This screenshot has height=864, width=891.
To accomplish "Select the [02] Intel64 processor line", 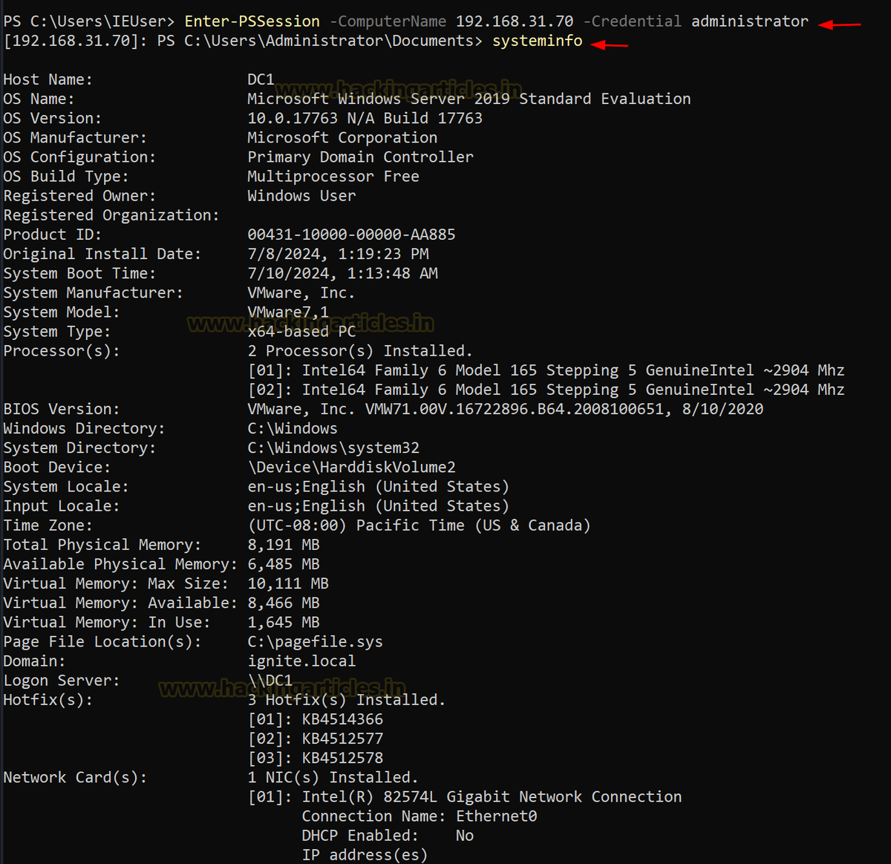I will coord(546,389).
